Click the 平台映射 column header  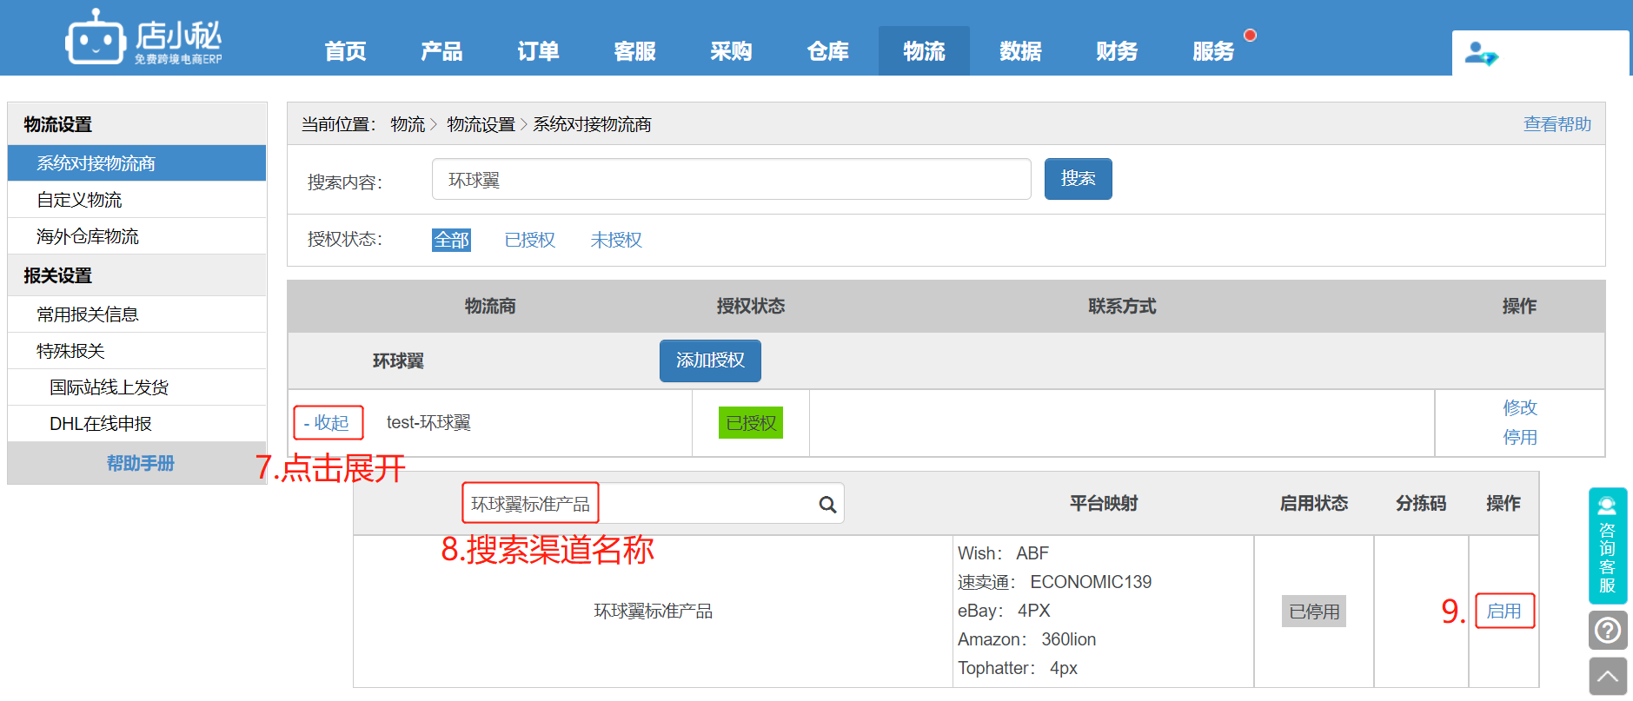tap(1104, 503)
